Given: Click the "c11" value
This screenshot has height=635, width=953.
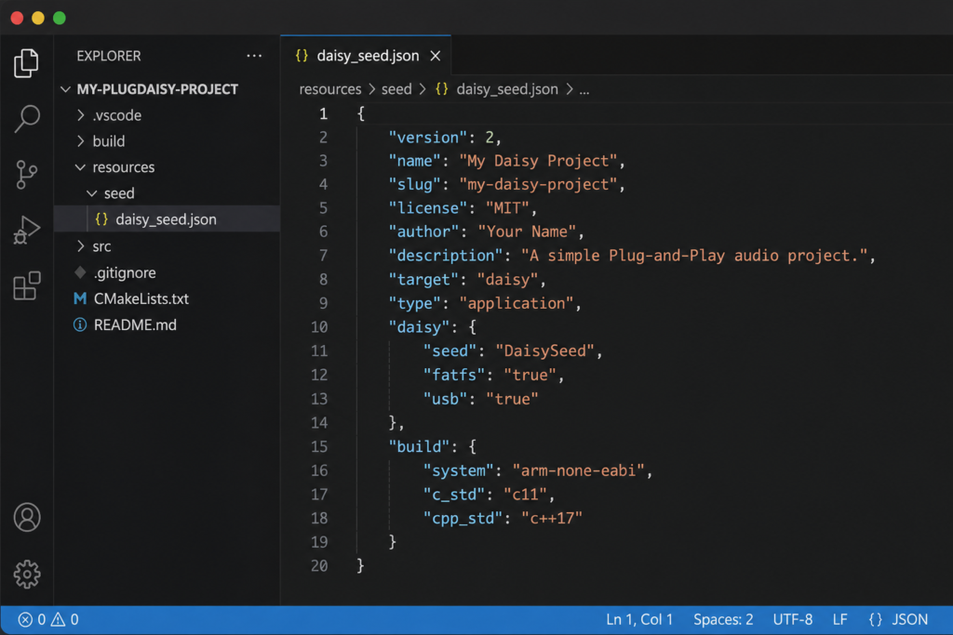Looking at the screenshot, I should point(526,495).
